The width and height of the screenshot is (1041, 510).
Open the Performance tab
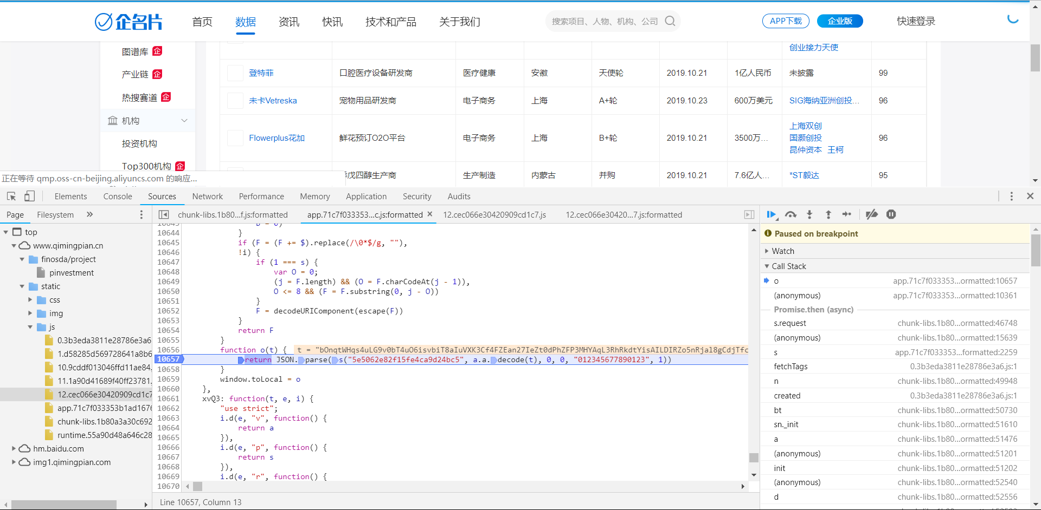(261, 197)
